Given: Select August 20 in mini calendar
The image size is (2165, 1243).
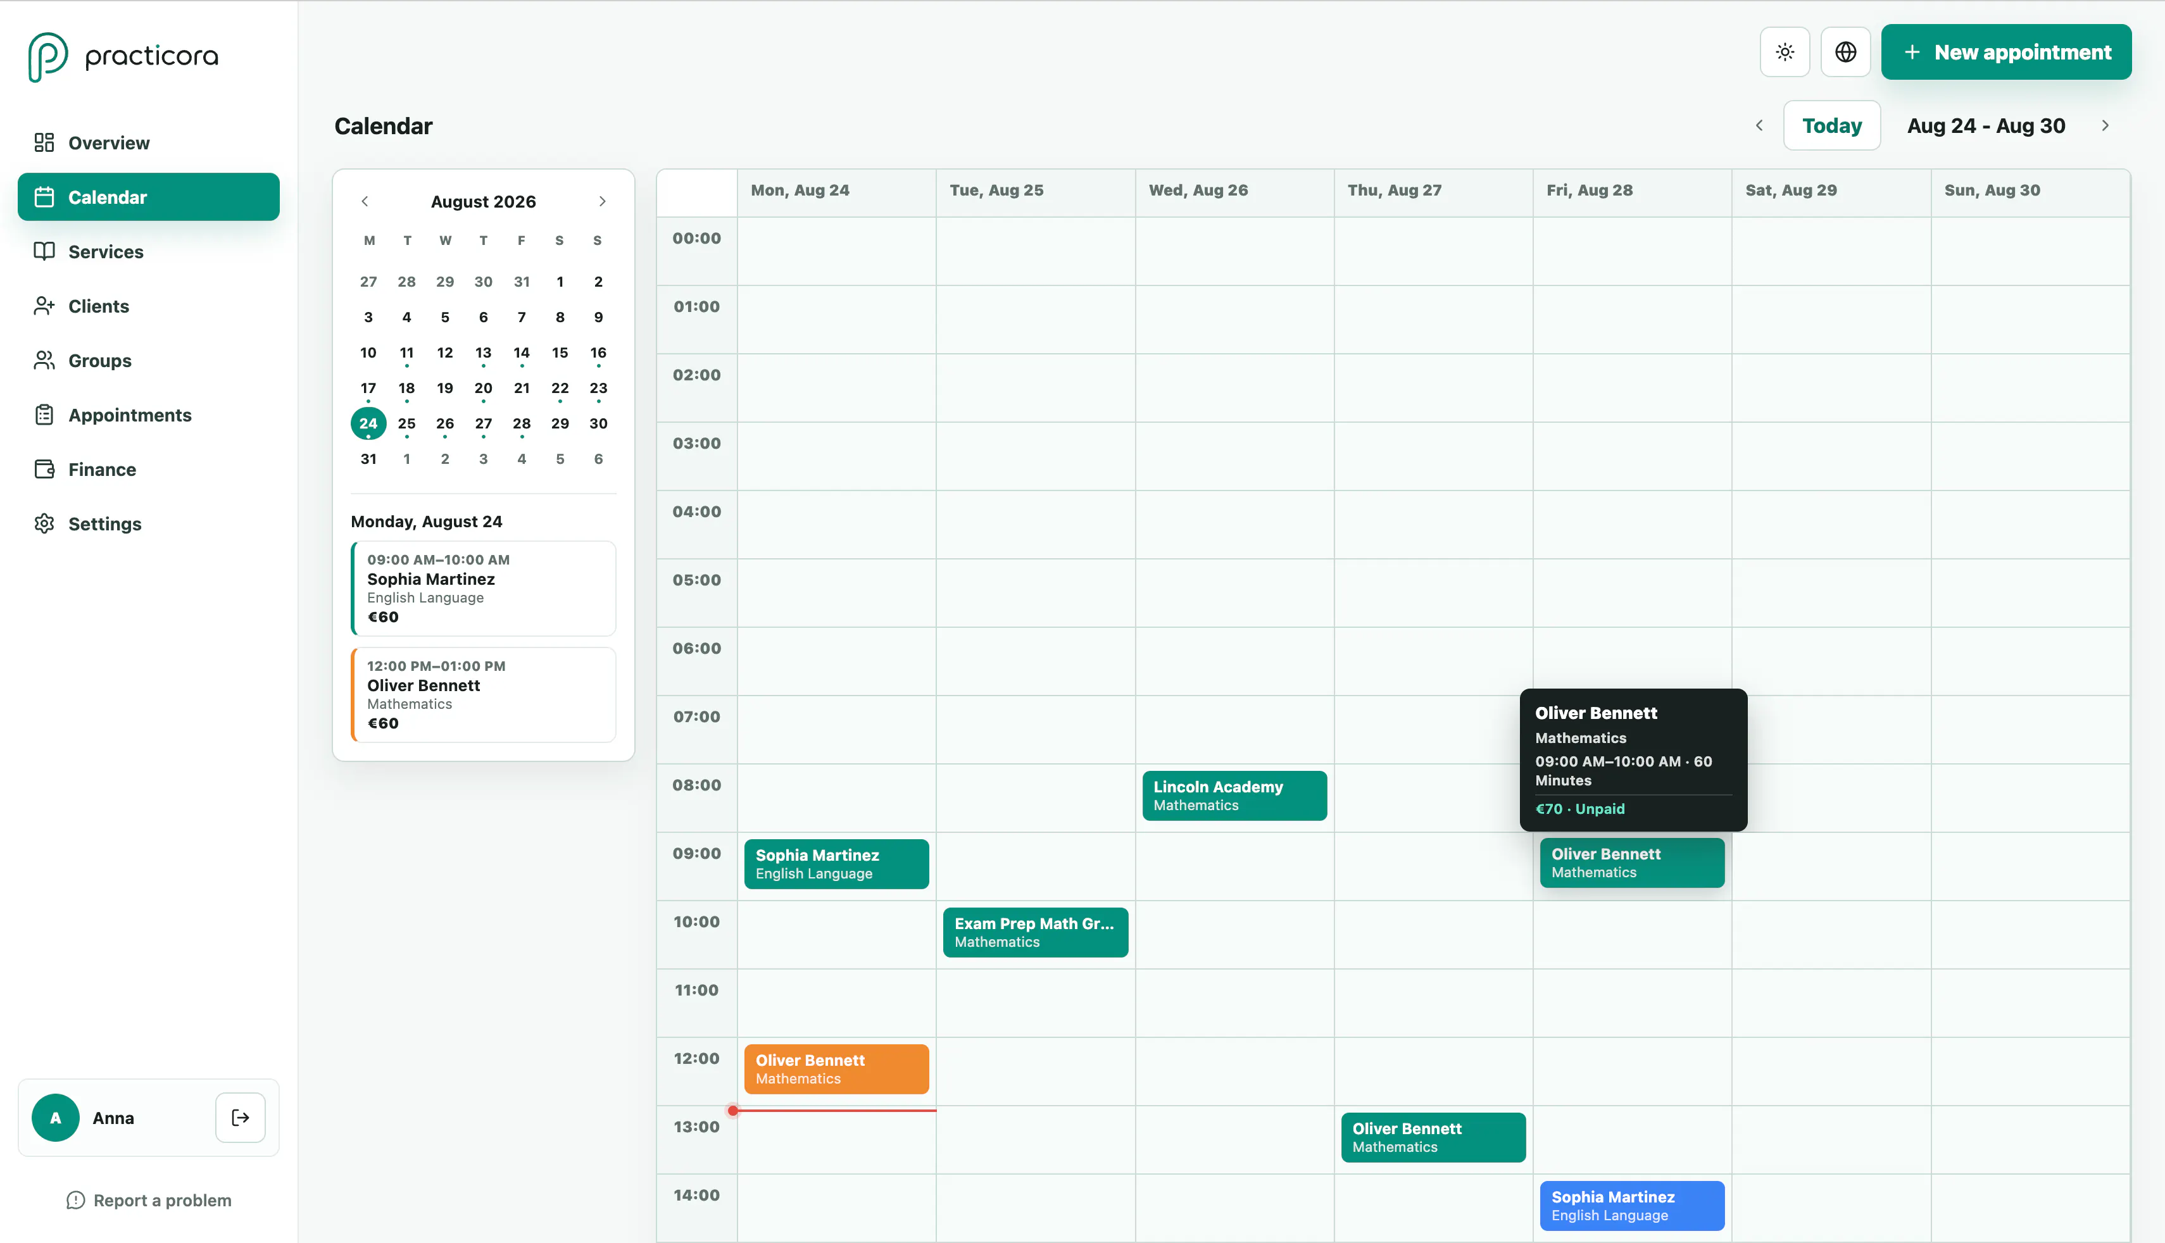Looking at the screenshot, I should 483,389.
